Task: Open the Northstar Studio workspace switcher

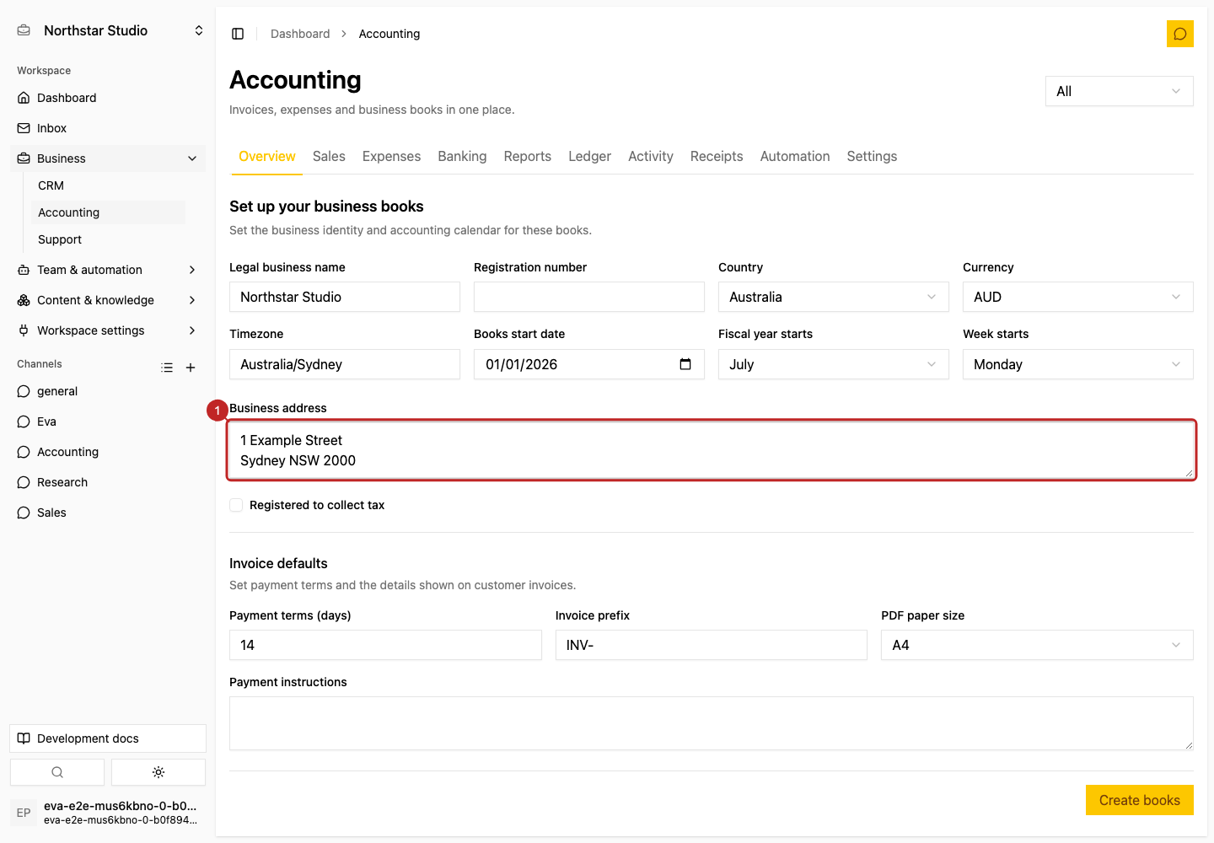Action: 110,30
